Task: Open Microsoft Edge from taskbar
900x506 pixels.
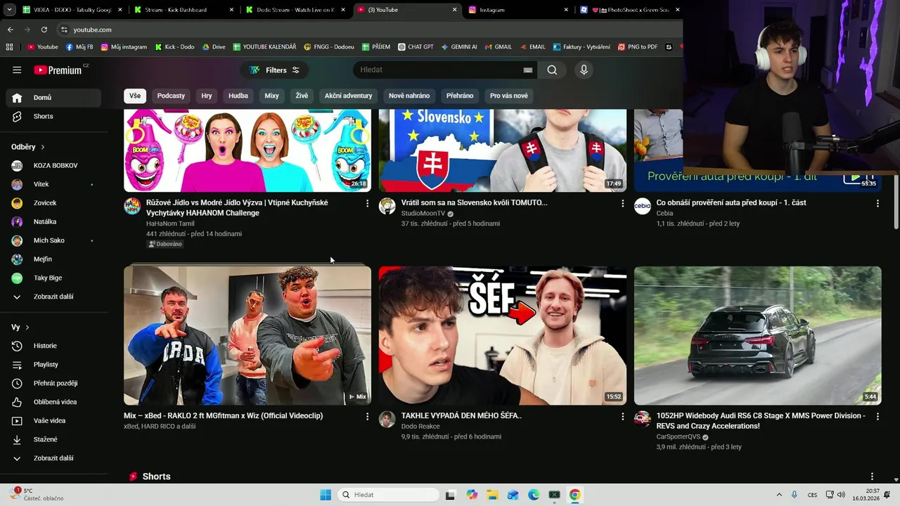Action: [534, 495]
